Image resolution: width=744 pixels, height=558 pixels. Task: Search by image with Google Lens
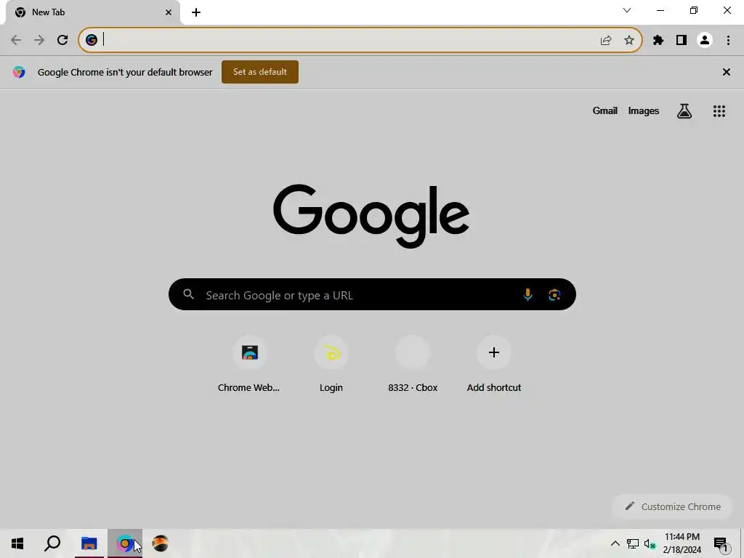tap(554, 295)
